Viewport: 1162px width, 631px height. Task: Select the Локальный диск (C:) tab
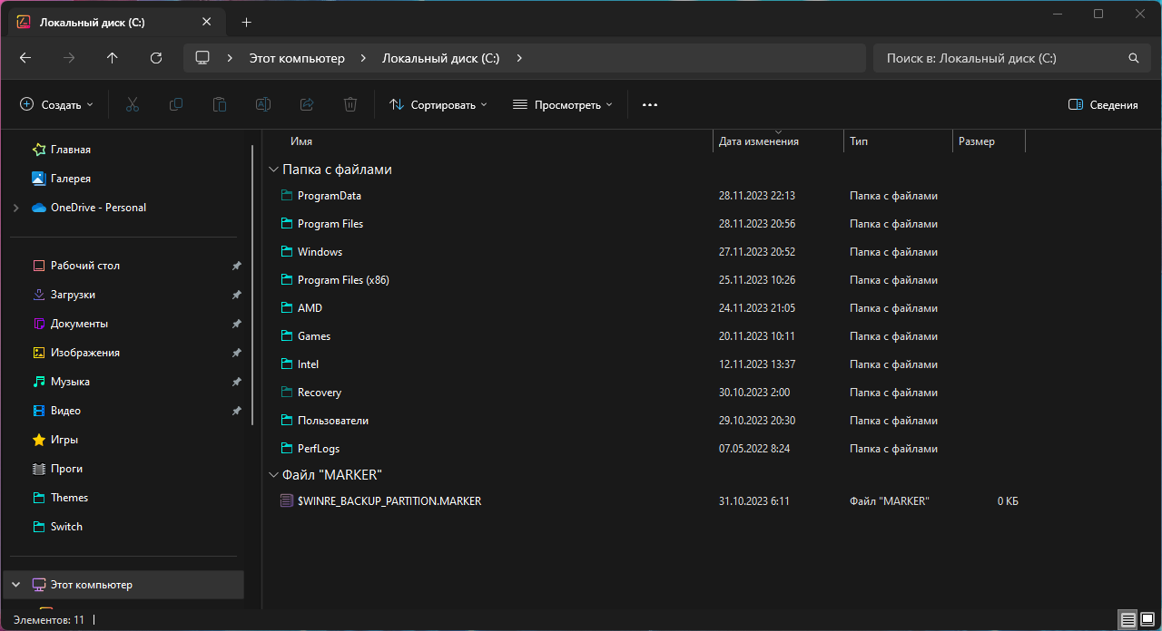point(116,22)
